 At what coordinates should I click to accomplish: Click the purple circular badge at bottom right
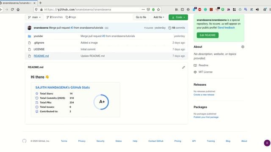tap(267, 143)
